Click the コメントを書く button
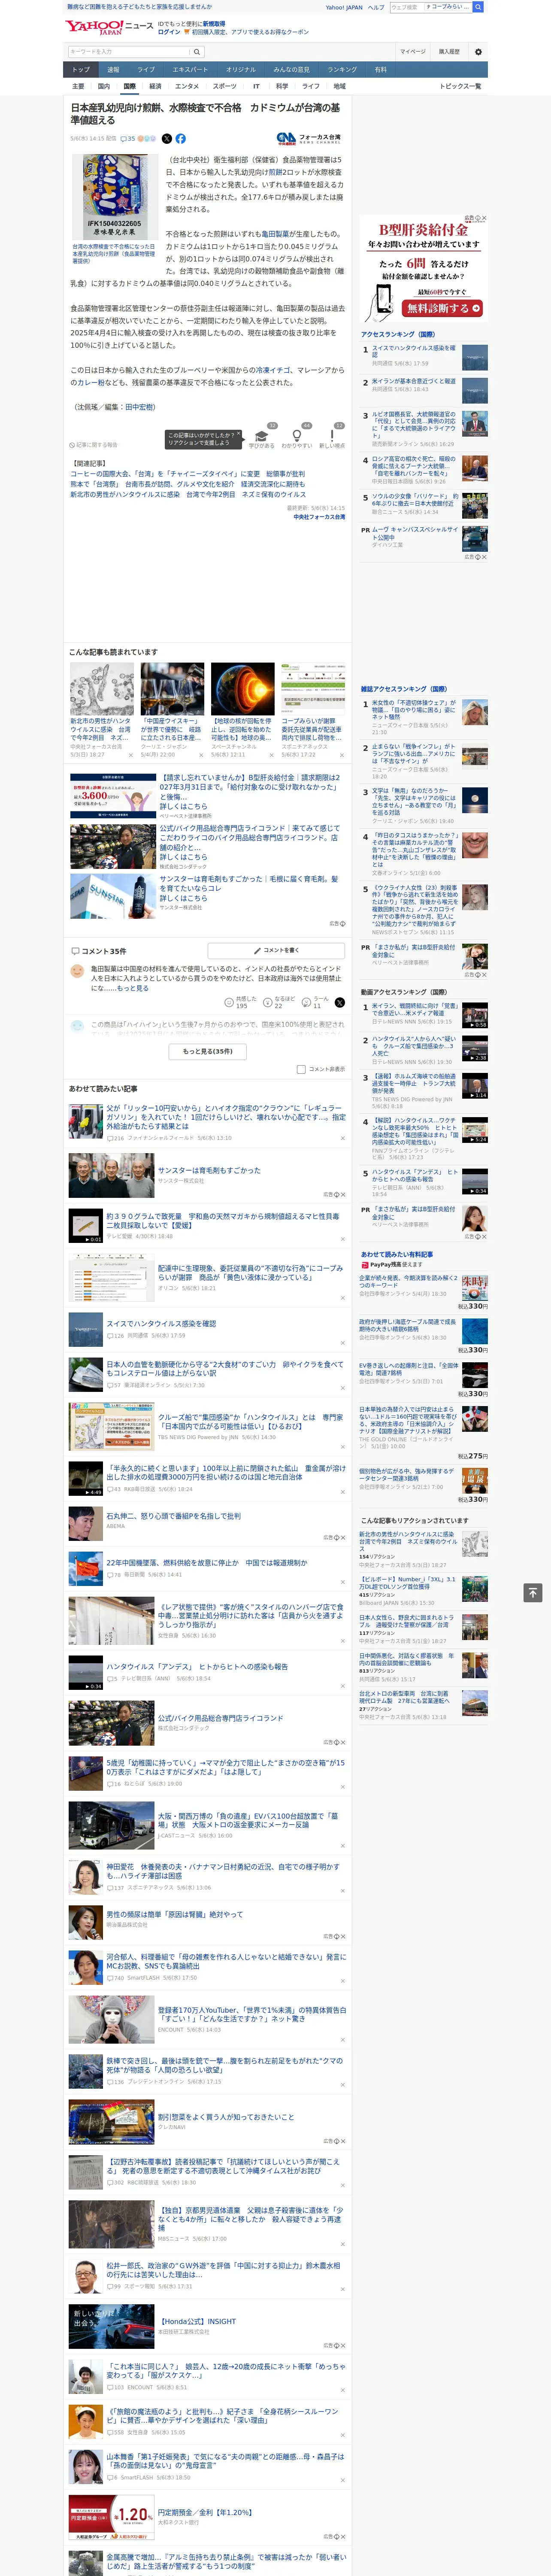Screen dimensions: 551x2576 [277, 950]
